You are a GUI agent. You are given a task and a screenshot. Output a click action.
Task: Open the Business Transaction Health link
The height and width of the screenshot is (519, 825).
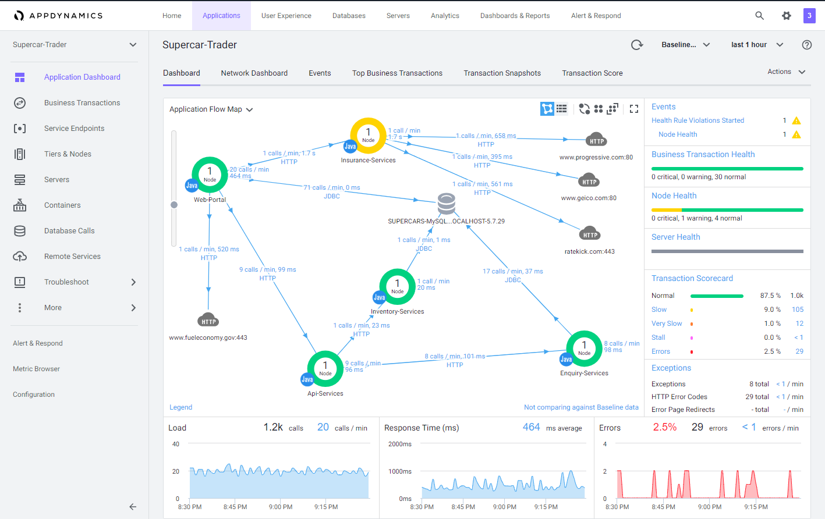(703, 154)
